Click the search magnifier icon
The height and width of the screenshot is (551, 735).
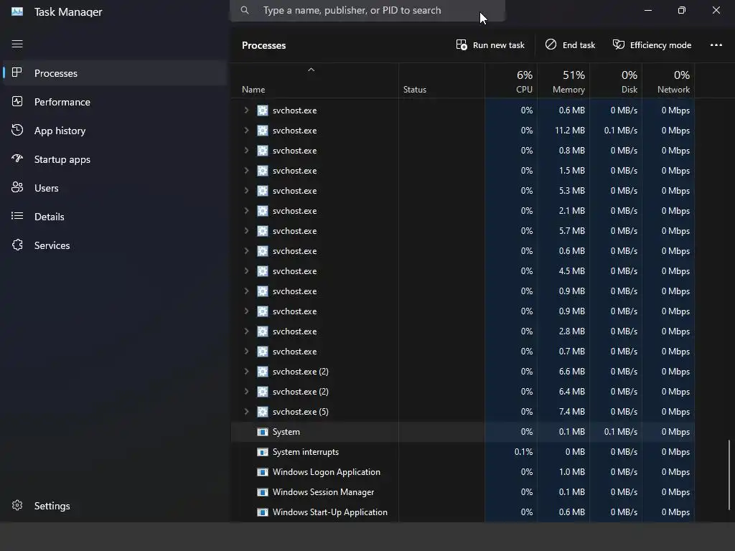coord(245,10)
